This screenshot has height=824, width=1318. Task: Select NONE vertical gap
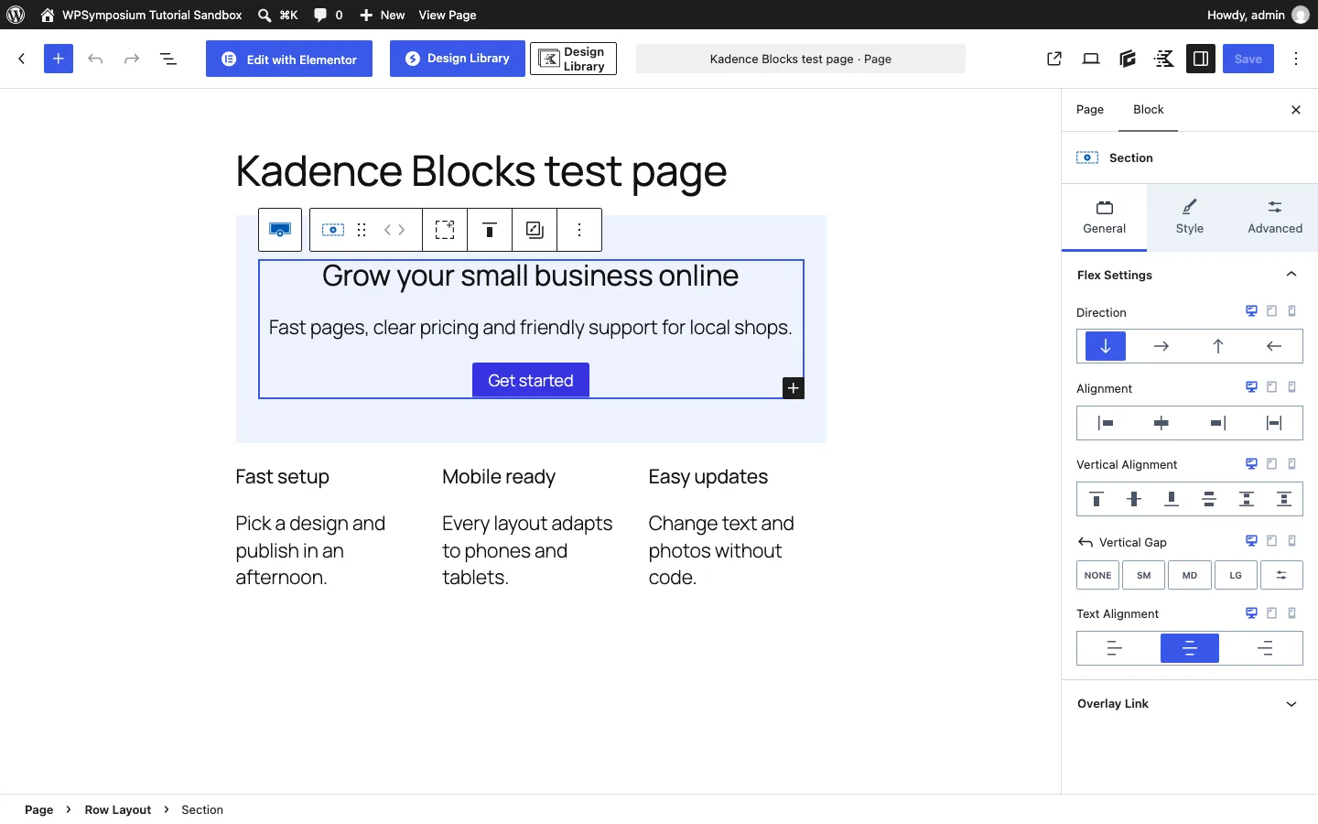point(1098,575)
